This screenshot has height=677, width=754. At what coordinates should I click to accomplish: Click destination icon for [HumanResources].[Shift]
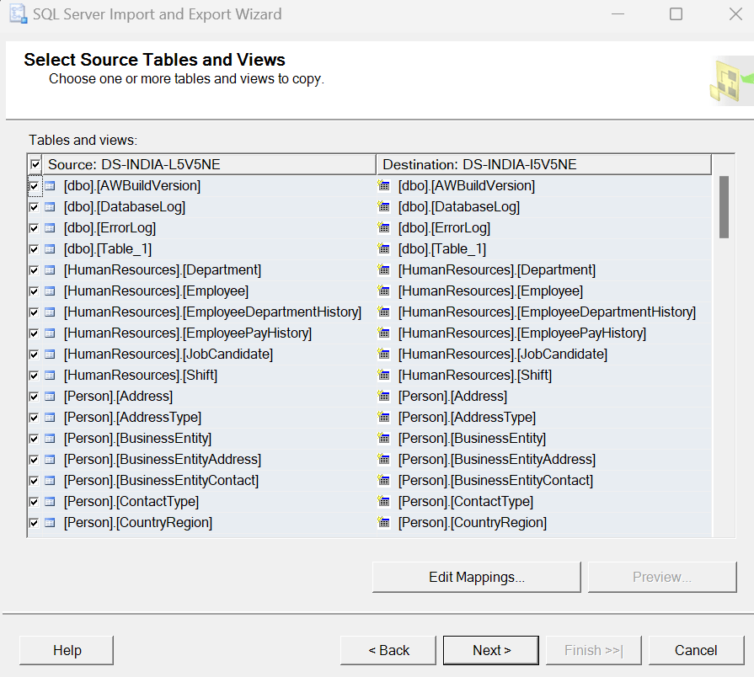pos(384,376)
